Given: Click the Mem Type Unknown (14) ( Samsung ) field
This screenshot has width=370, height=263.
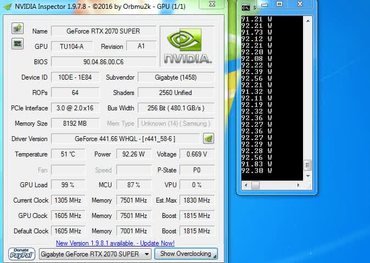Looking at the screenshot, I should coord(176,123).
